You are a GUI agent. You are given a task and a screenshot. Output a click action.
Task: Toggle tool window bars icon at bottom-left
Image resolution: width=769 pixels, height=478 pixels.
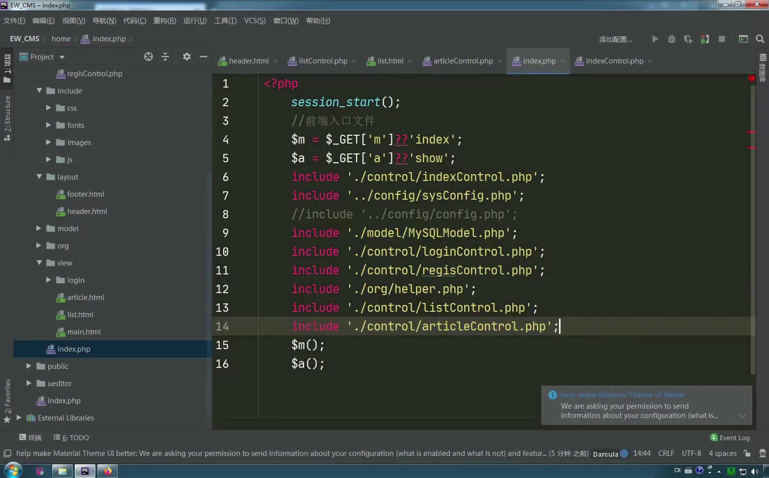7,453
